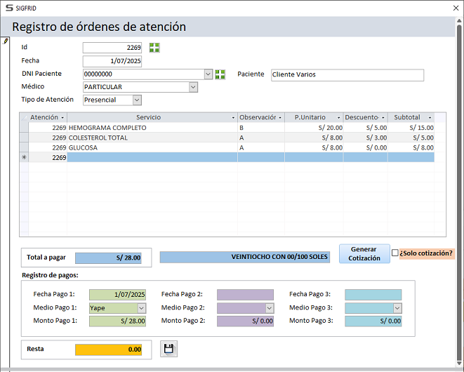Open the Medio Pago 1 dropdown
This screenshot has width=464, height=372.
coord(141,308)
